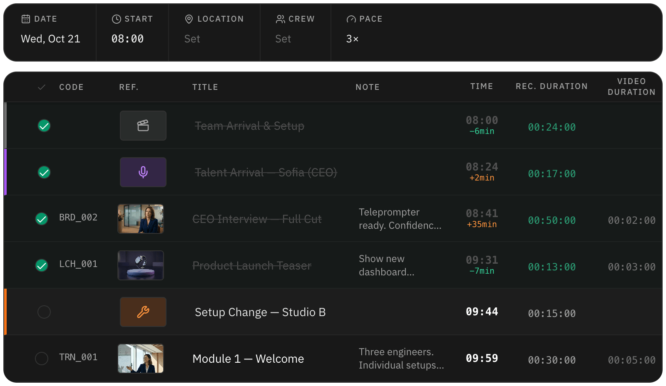Select the Talent Arrival — Sofia (CEO) title
Viewport: 666px width, 386px height.
click(266, 172)
